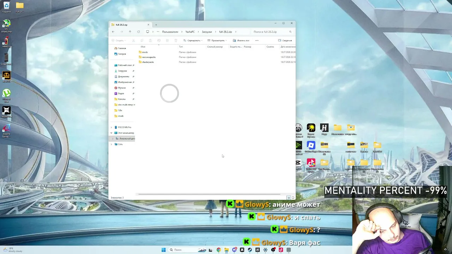Open the Create (new) dropdown
The width and height of the screenshot is (452, 254).
click(x=119, y=41)
